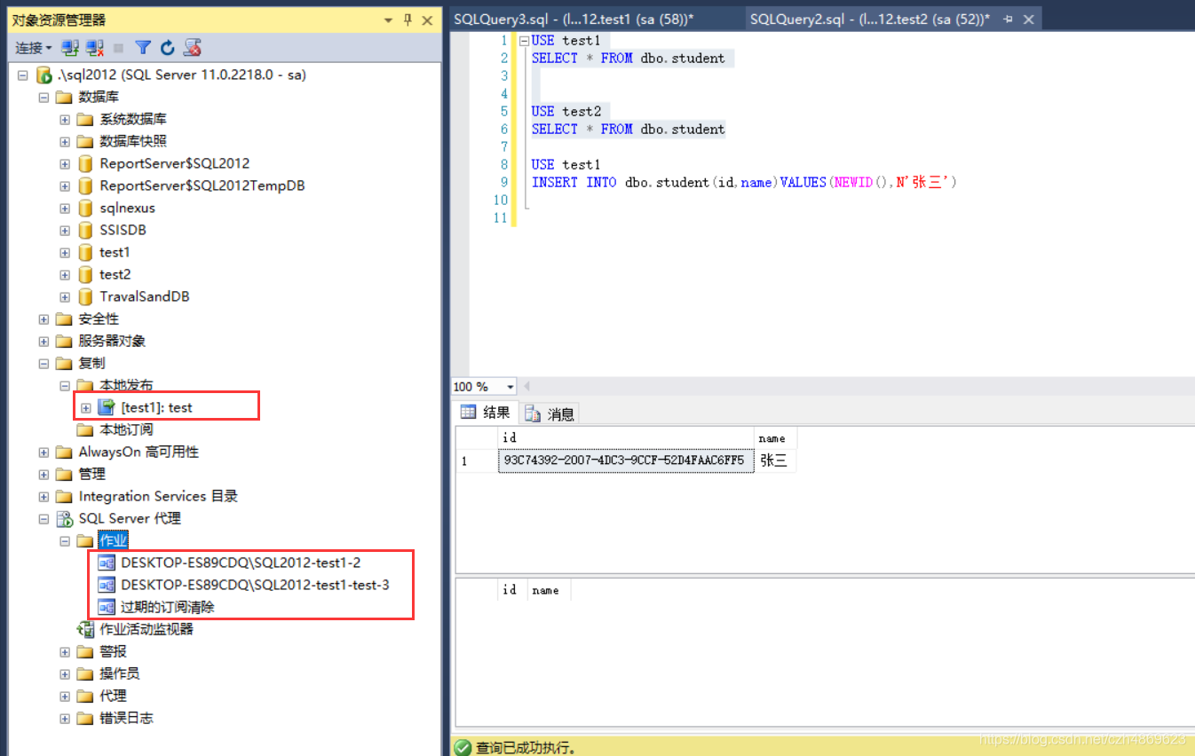Expand the 代理 folder
Image resolution: width=1195 pixels, height=756 pixels.
click(x=65, y=697)
